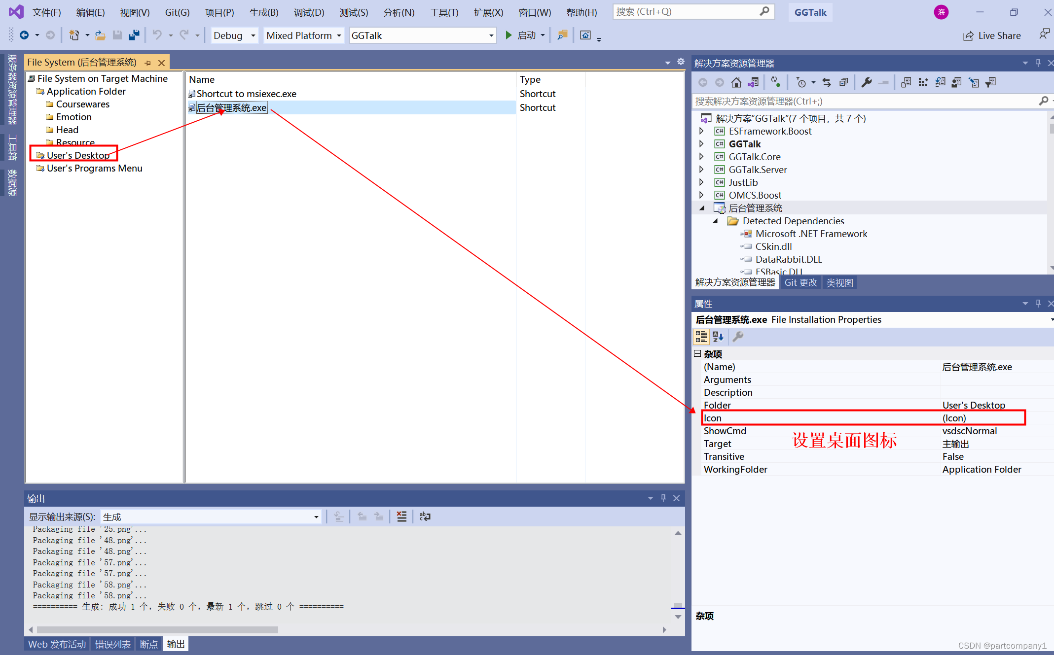1054x655 pixels.
Task: Collapse the Detected Dependencies folder
Action: 715,221
